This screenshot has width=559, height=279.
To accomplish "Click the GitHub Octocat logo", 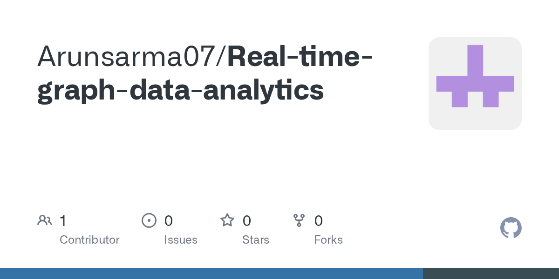I will tap(511, 228).
